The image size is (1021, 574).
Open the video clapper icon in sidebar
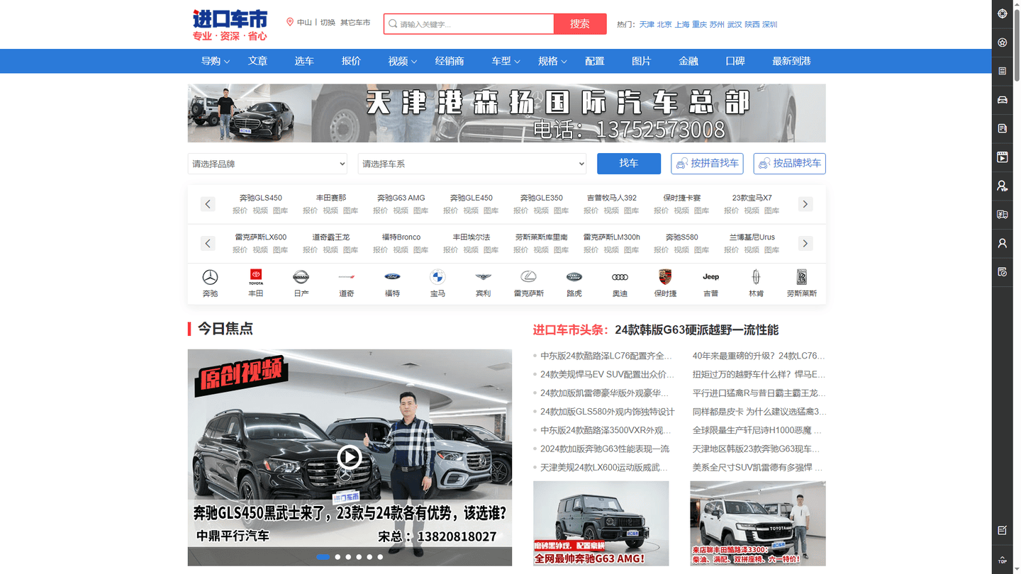click(x=1002, y=157)
